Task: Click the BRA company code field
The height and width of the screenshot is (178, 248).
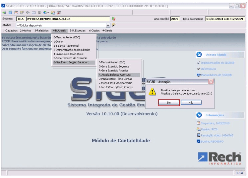Action: click(x=21, y=19)
